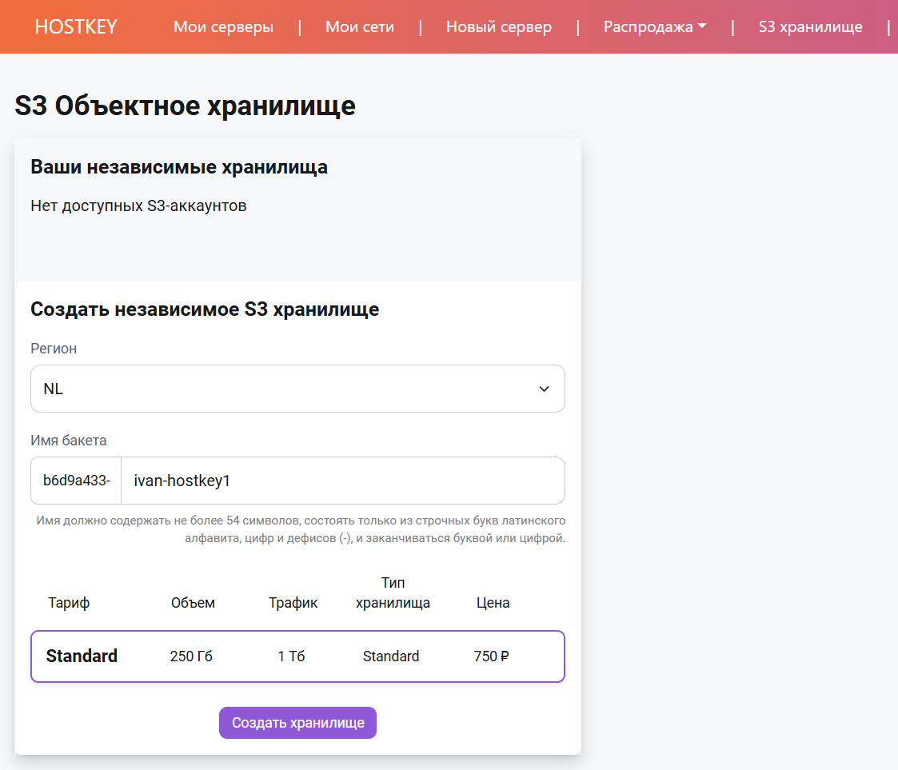Click the chevron icon in the region selector
Viewport: 898px width, 770px height.
(x=544, y=389)
